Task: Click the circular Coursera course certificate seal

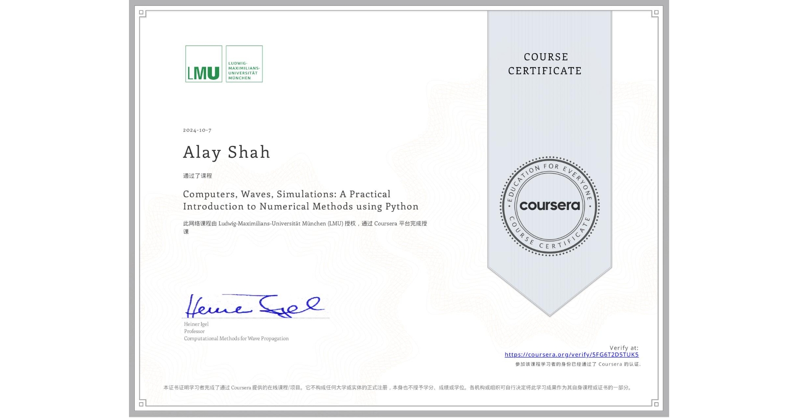Action: [x=550, y=207]
